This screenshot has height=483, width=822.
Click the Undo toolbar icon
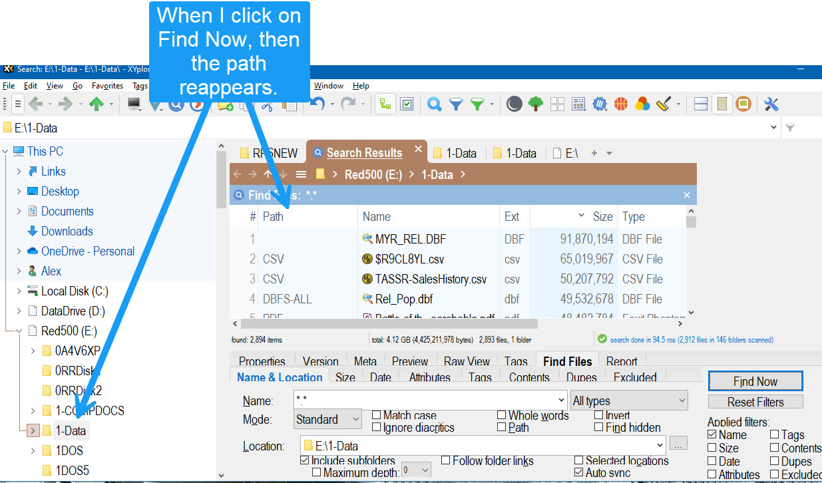tap(318, 104)
